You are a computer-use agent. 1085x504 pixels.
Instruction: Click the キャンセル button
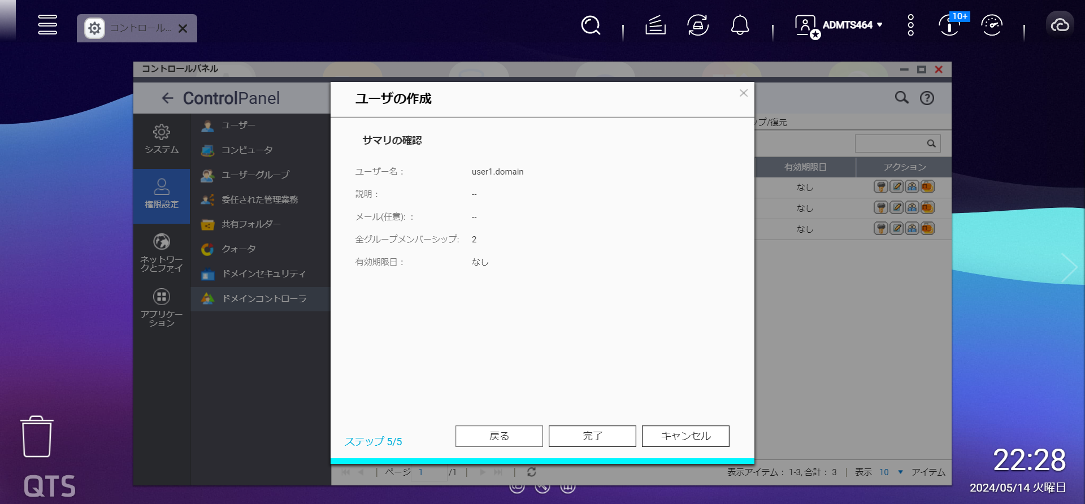pyautogui.click(x=685, y=436)
